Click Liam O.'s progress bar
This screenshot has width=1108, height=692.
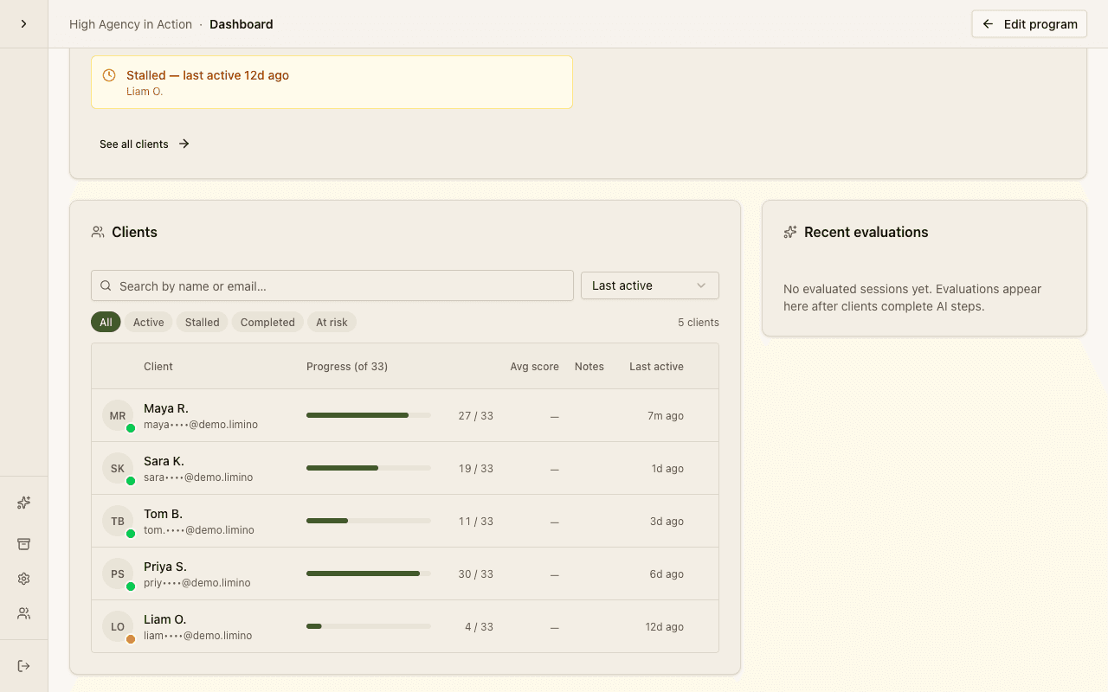tap(369, 626)
